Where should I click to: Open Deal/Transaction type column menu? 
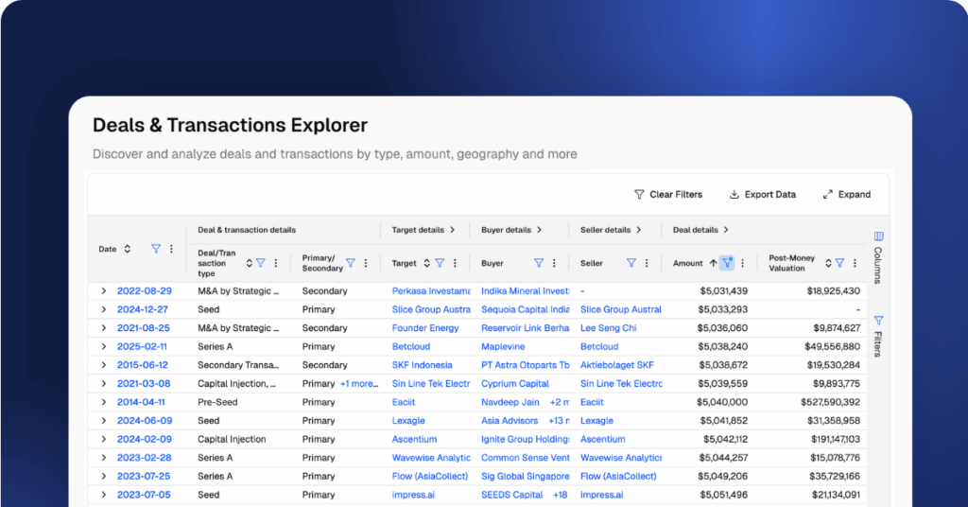tap(276, 263)
